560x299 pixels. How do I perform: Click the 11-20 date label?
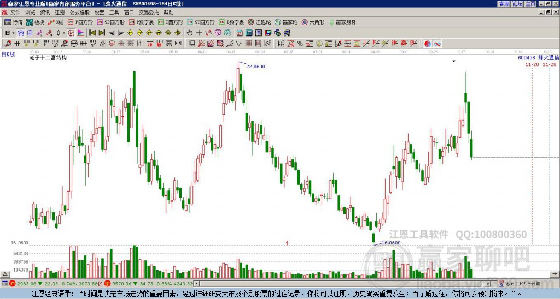[532, 64]
